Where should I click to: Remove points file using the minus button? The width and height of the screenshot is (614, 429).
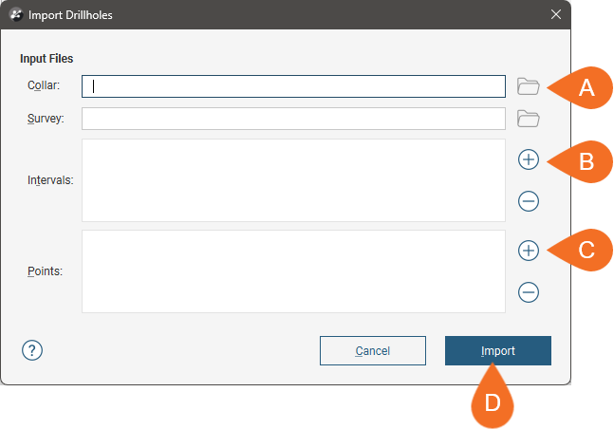click(529, 291)
